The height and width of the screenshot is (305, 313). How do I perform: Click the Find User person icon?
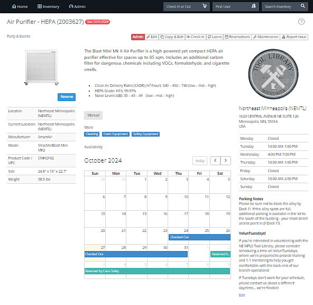click(253, 6)
